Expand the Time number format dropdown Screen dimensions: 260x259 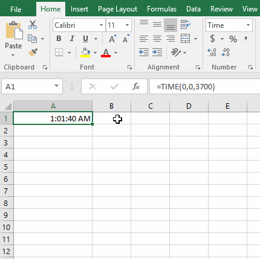click(248, 25)
